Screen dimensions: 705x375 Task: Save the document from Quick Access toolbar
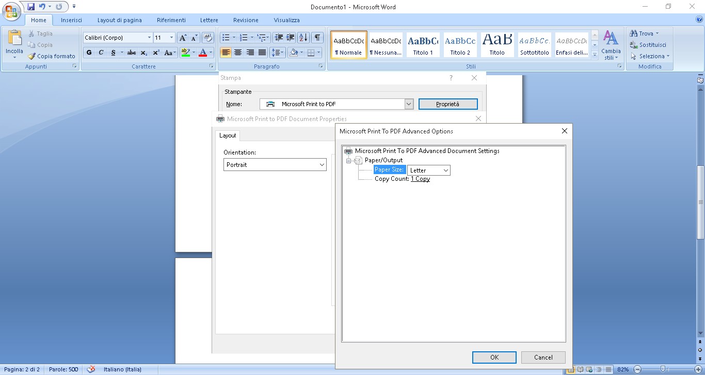click(x=31, y=7)
